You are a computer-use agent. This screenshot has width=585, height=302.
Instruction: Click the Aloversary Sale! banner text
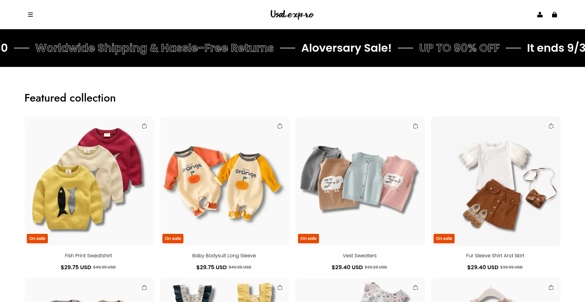346,48
